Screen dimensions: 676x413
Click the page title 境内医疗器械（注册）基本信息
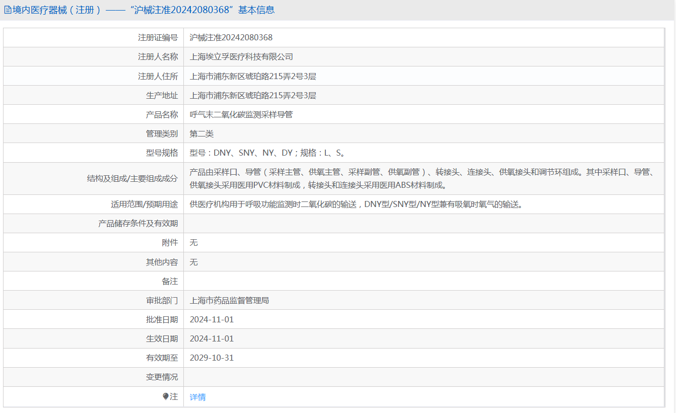coord(143,10)
